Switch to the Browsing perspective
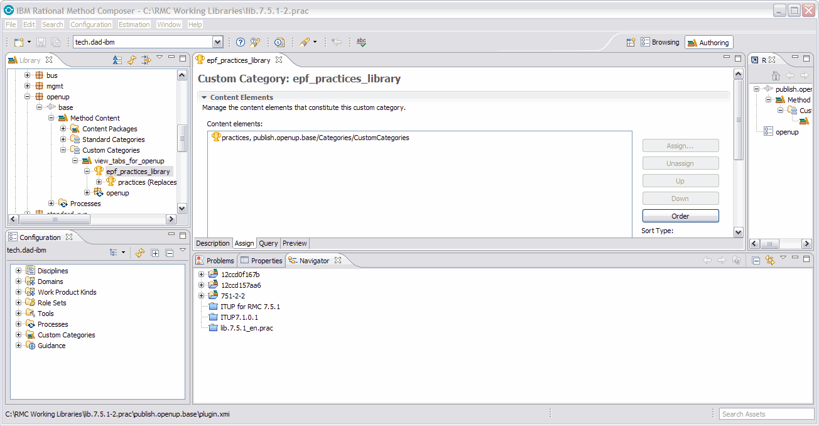Viewport: 819px width, 426px height. point(660,42)
